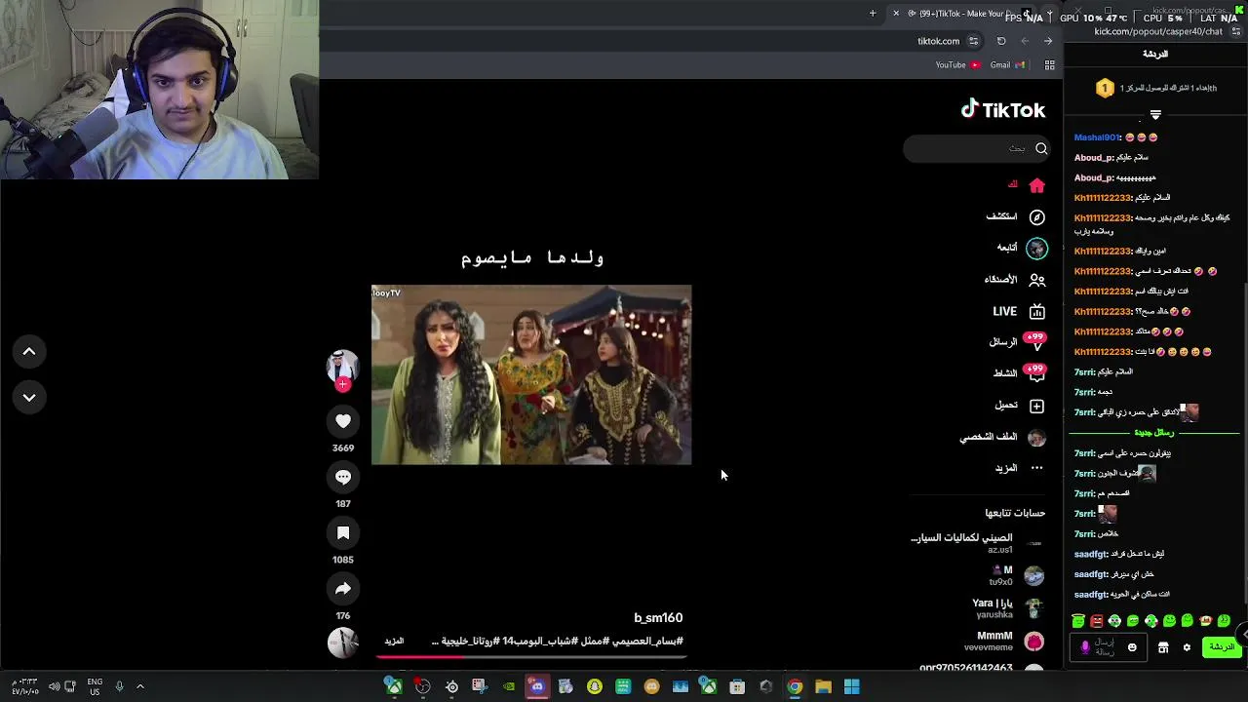Open site settings icon in Kick chat window
The image size is (1248, 702).
[1235, 31]
